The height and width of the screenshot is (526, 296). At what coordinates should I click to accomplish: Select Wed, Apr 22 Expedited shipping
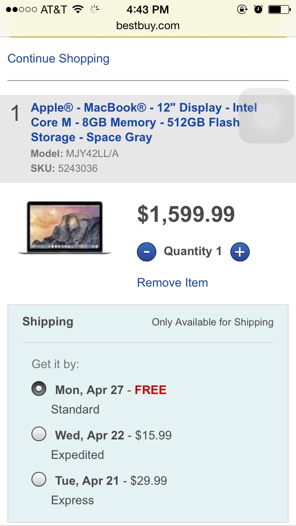38,434
